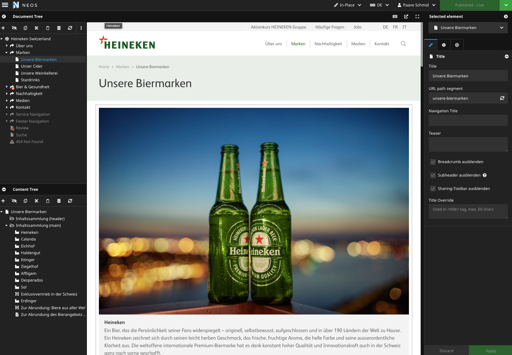Open Document Tree more options menu
This screenshot has height=355, width=512.
click(x=81, y=28)
